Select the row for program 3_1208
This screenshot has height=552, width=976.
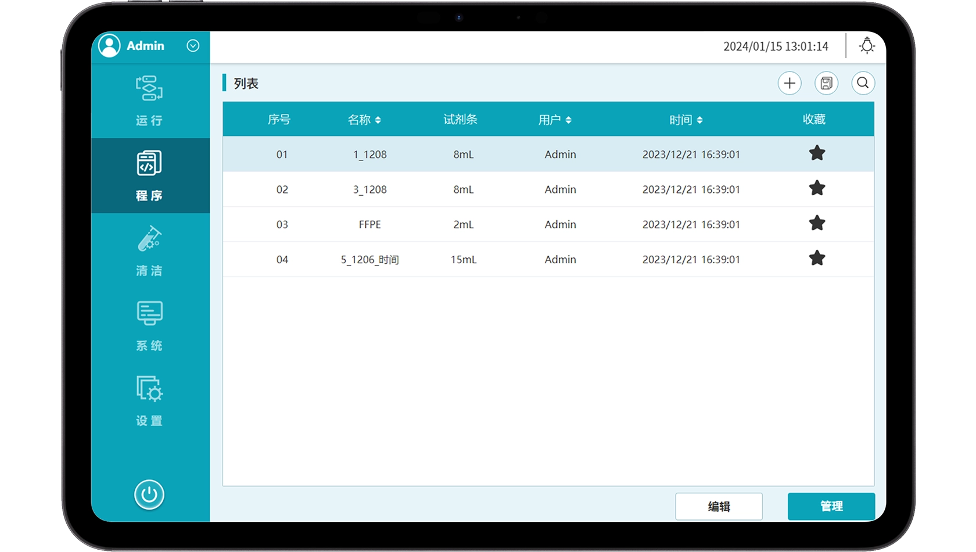[369, 189]
